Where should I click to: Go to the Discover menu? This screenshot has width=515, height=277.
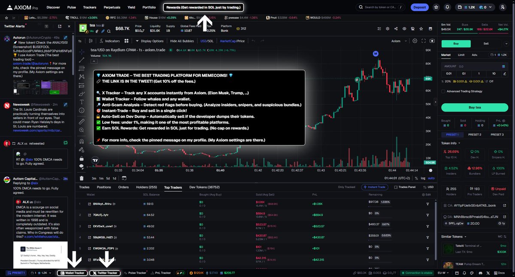[x=53, y=7]
